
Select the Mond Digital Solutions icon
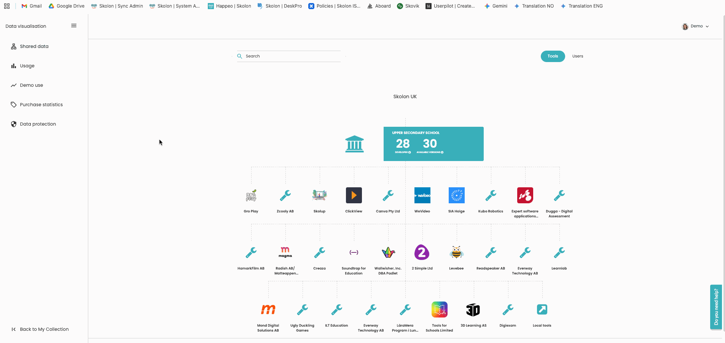click(268, 310)
